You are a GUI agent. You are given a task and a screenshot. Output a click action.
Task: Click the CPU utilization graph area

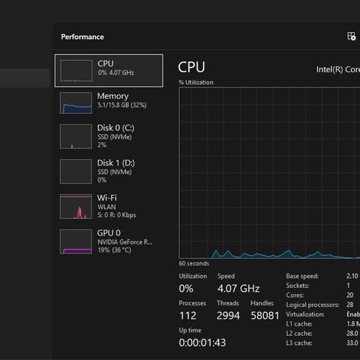(x=269, y=172)
